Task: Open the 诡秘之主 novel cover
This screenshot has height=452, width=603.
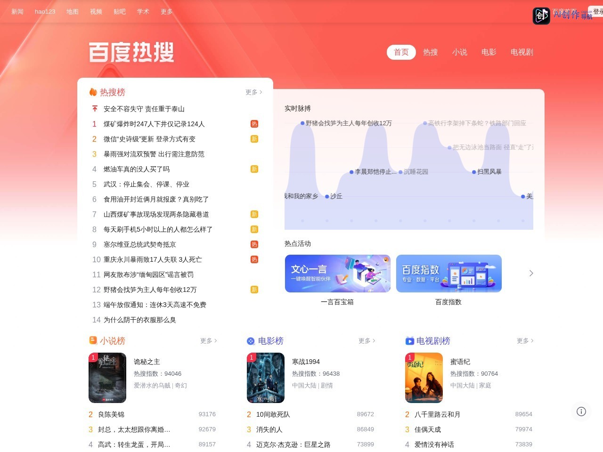Action: tap(107, 378)
